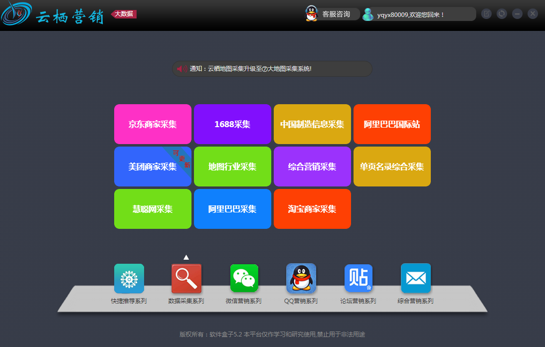Open 微信营销系列 WeChat icon
The image size is (545, 347).
[244, 278]
